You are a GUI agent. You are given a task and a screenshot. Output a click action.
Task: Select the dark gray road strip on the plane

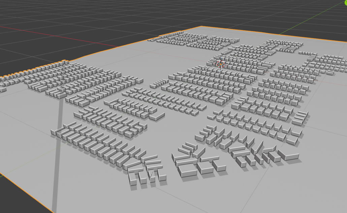(57, 155)
